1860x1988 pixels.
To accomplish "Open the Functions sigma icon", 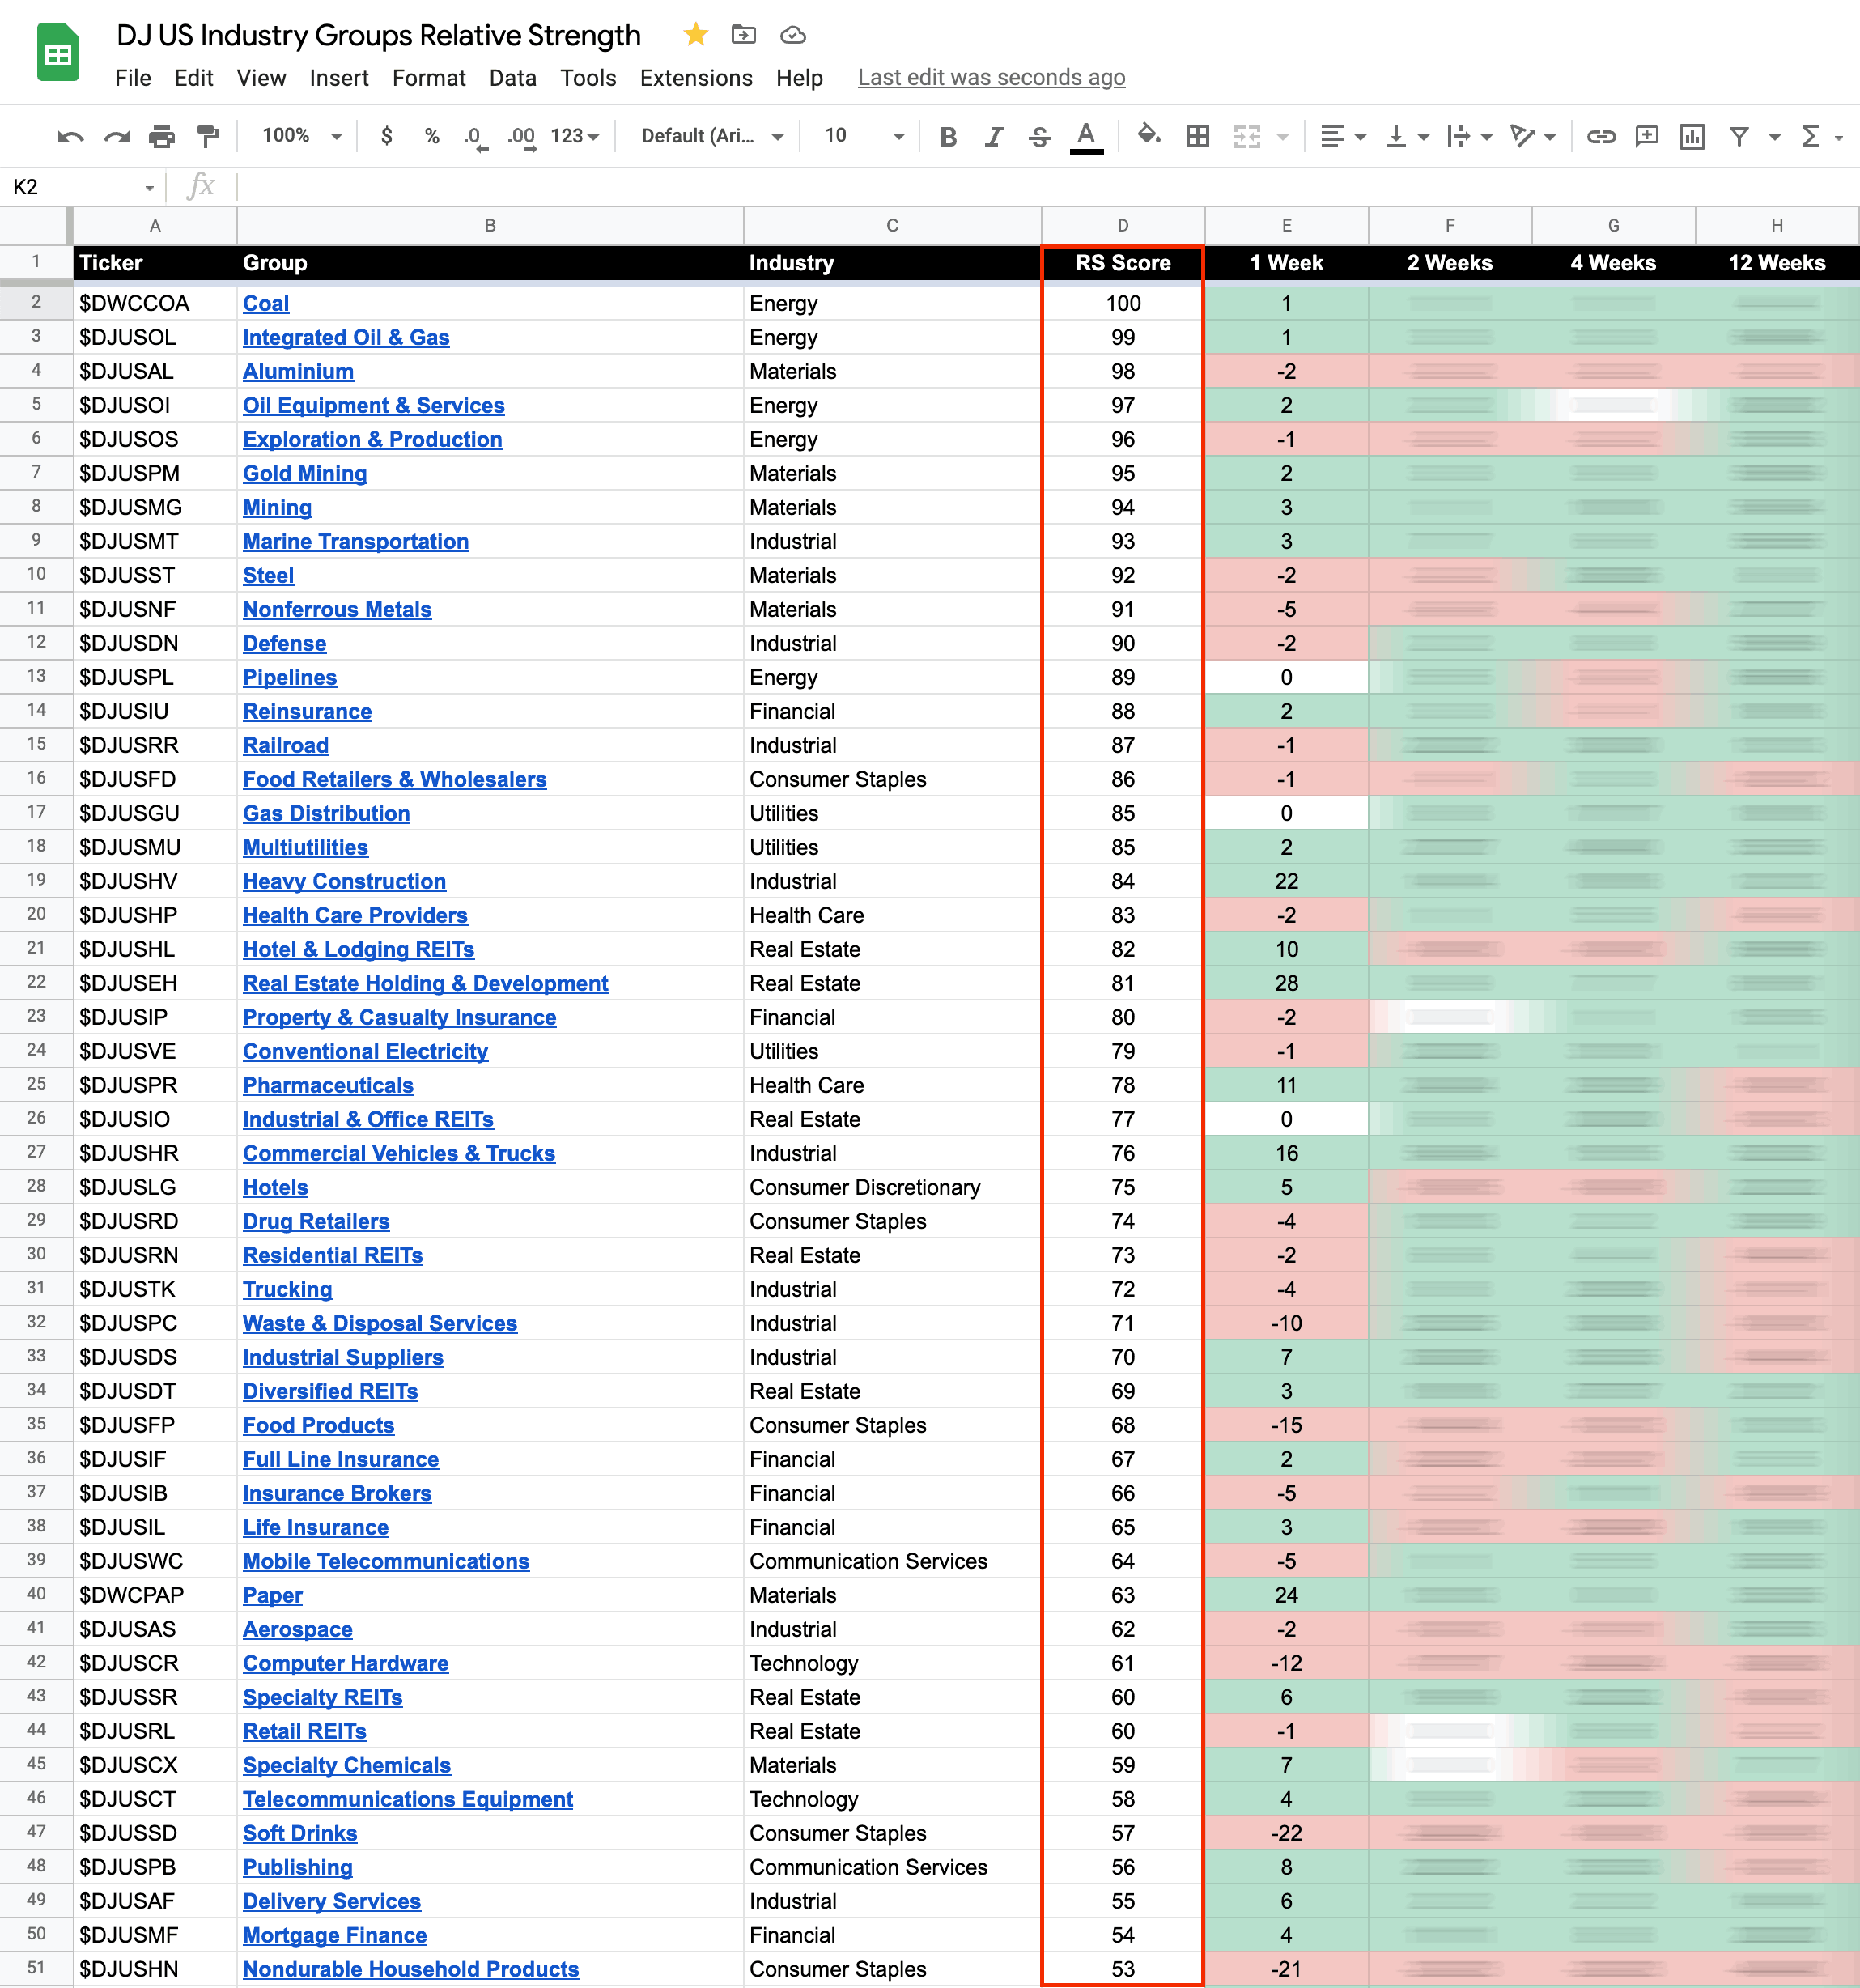I will [x=1810, y=136].
